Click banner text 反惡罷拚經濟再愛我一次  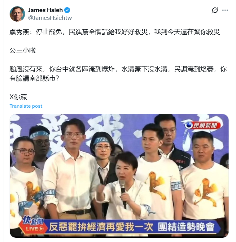coord(101,227)
